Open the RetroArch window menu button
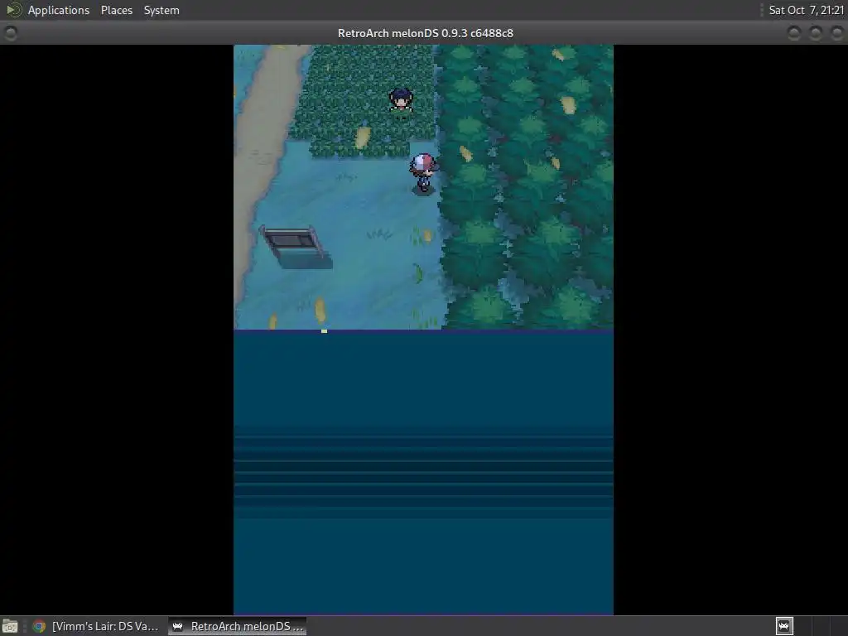The height and width of the screenshot is (636, 848). 10,33
